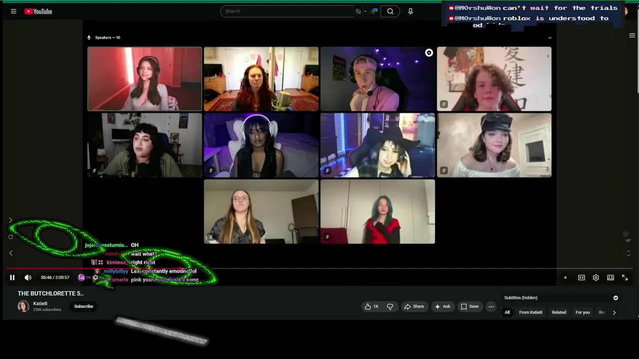Click muted mic icon on the teal-haired speaker tile
This screenshot has width=639, height=359.
(327, 237)
